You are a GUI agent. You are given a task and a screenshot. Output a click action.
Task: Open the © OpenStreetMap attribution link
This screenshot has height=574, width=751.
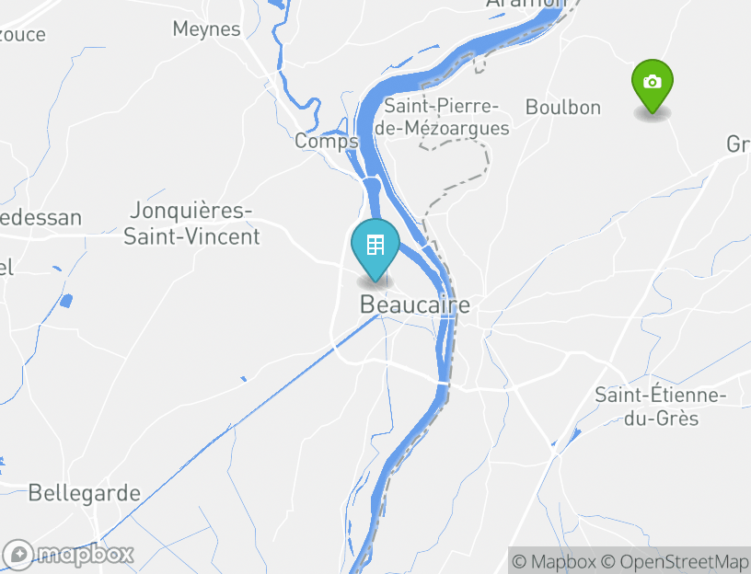[675, 561]
